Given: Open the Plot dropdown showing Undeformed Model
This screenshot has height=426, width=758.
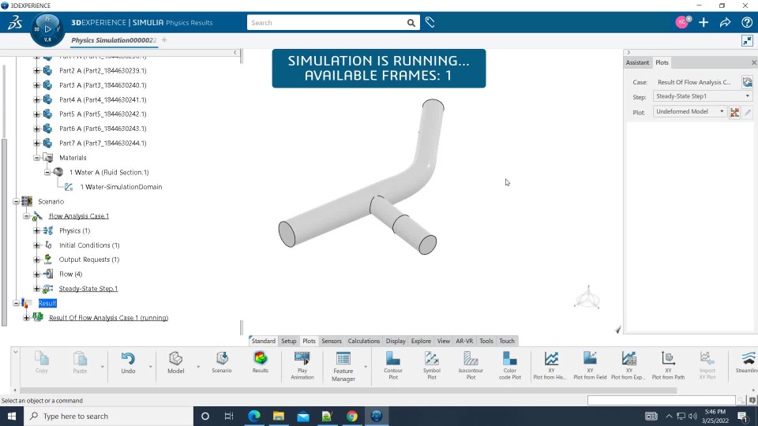Looking at the screenshot, I should [690, 111].
